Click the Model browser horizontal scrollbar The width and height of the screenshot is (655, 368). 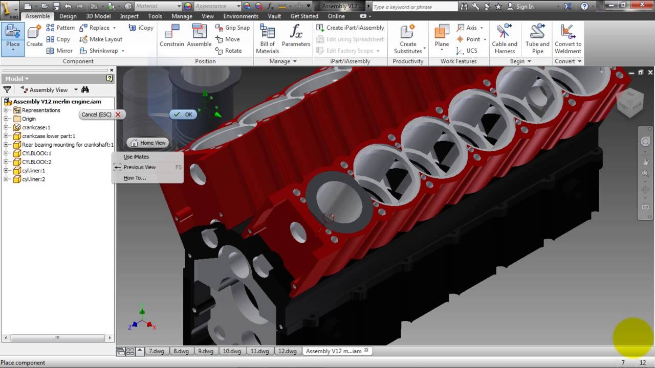[58, 338]
